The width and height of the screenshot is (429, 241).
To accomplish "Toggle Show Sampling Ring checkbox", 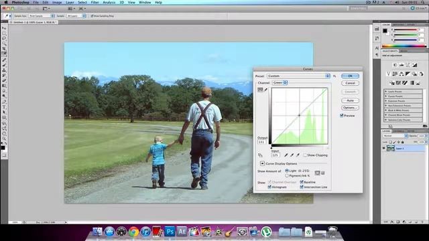I will 92,16.
